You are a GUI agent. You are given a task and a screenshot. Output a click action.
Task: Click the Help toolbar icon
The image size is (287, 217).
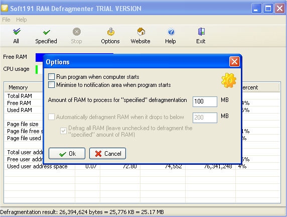pyautogui.click(x=171, y=32)
